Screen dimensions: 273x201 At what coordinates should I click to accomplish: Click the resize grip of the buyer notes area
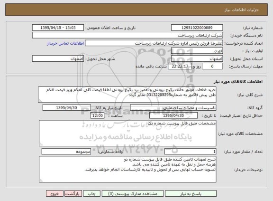[41, 181]
